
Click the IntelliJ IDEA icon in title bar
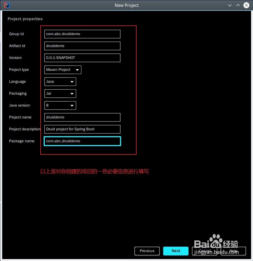click(x=7, y=5)
